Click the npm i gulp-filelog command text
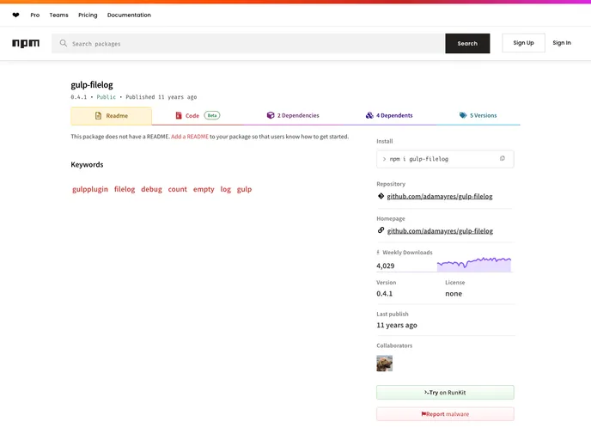Image resolution: width=591 pixels, height=440 pixels. 418,159
